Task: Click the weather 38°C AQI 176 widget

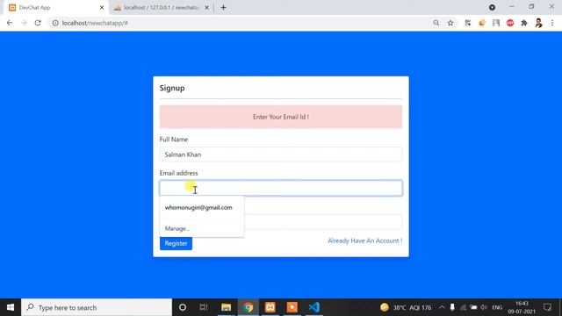Action: click(406, 307)
